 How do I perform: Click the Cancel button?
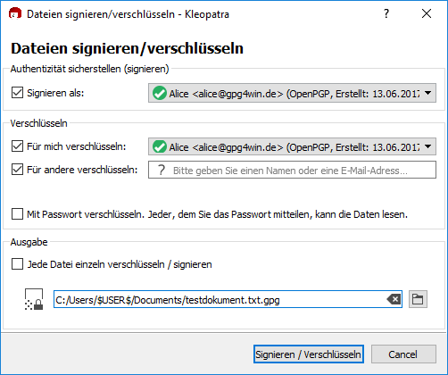tap(403, 354)
